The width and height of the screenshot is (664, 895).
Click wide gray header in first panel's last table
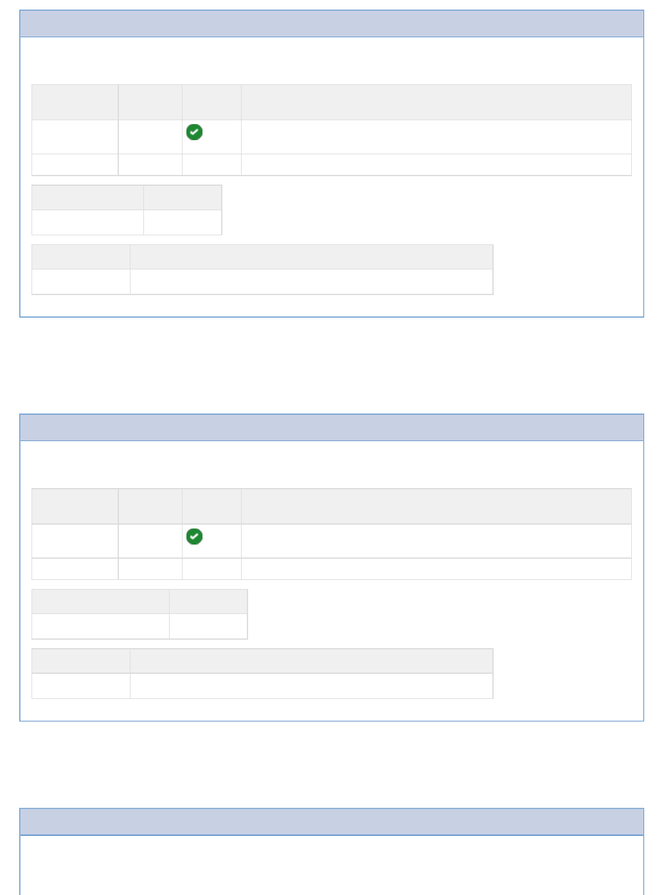click(x=312, y=257)
